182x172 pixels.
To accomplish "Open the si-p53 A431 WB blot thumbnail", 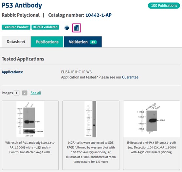I will point(30,119).
